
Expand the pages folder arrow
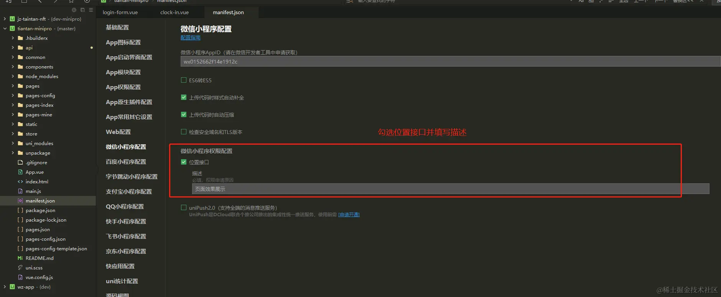pyautogui.click(x=13, y=86)
